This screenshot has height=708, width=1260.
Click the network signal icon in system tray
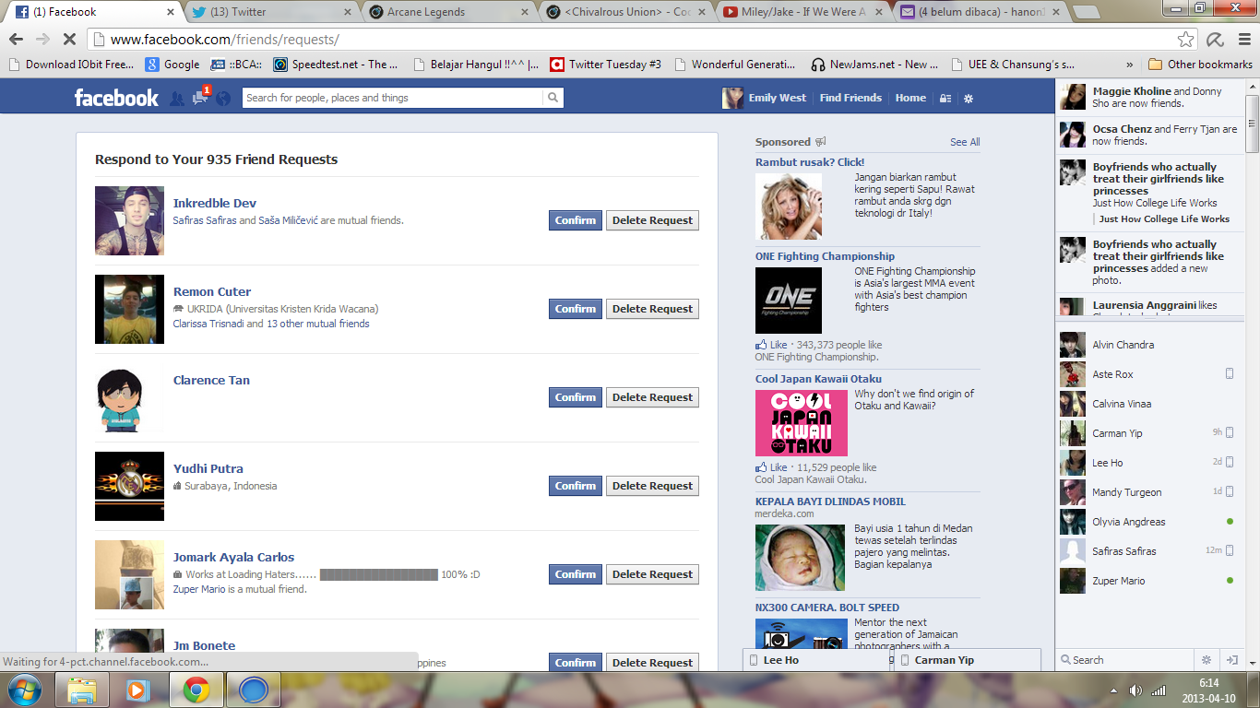(x=1159, y=690)
